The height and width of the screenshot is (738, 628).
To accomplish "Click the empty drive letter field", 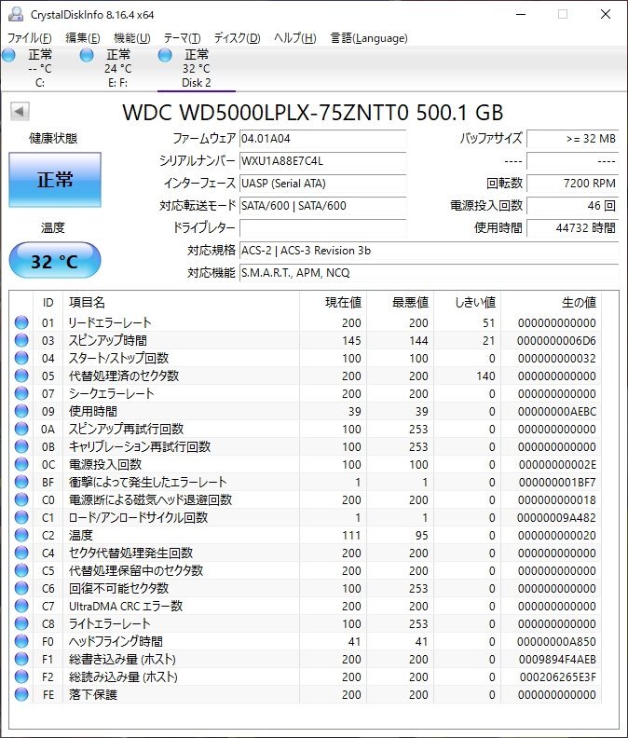I will pyautogui.click(x=323, y=227).
